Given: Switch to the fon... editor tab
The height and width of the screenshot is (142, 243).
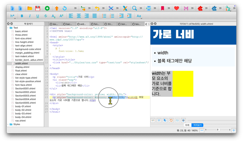Looking at the screenshot, I should click(x=96, y=24).
